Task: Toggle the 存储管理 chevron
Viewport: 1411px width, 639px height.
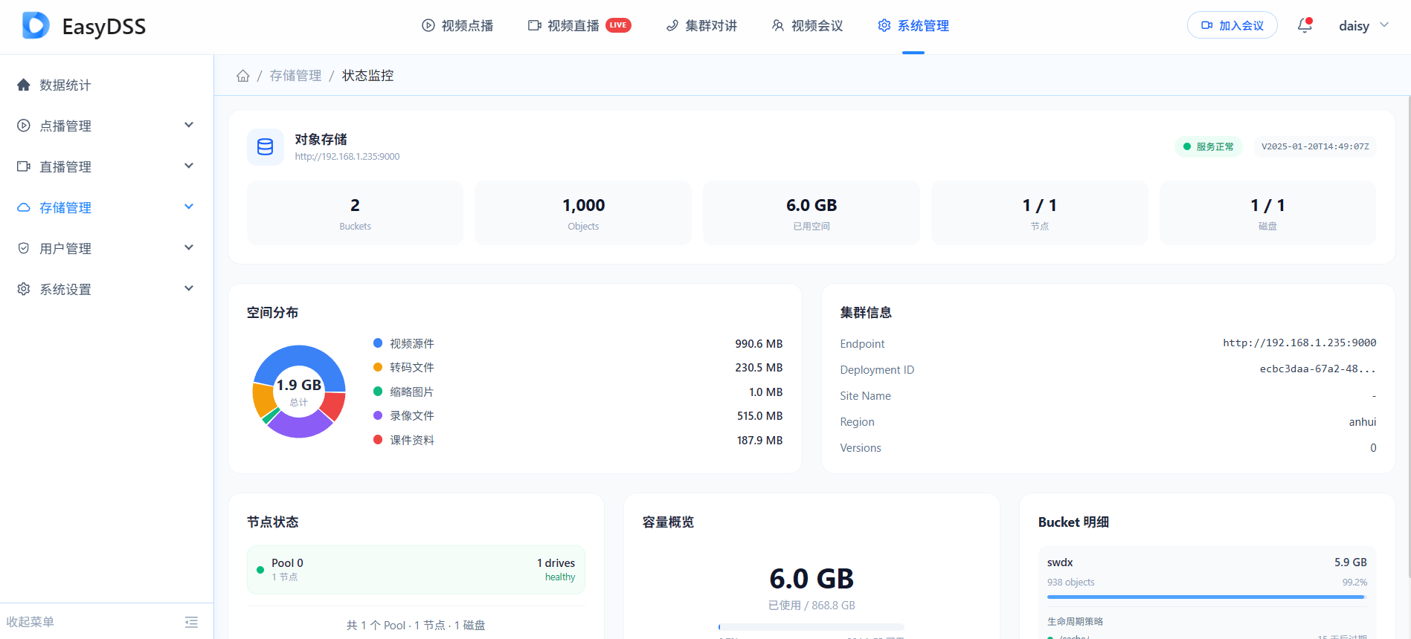Action: point(189,207)
